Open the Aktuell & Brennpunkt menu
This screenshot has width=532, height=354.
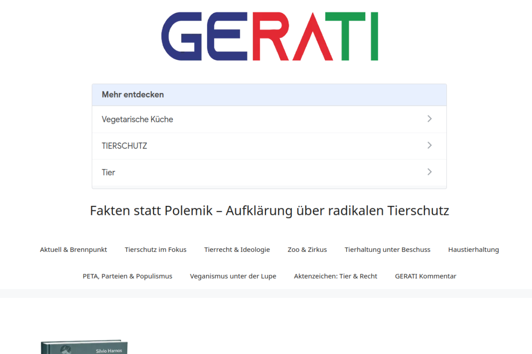pos(74,249)
